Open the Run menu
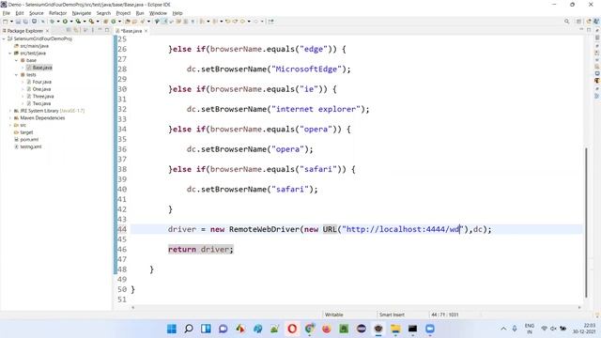The width and height of the screenshot is (601, 338). click(140, 13)
